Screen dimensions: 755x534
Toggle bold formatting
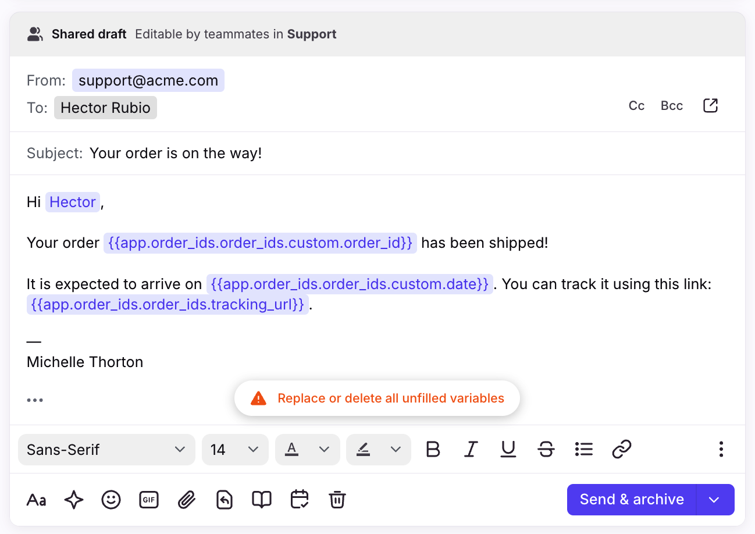[433, 449]
